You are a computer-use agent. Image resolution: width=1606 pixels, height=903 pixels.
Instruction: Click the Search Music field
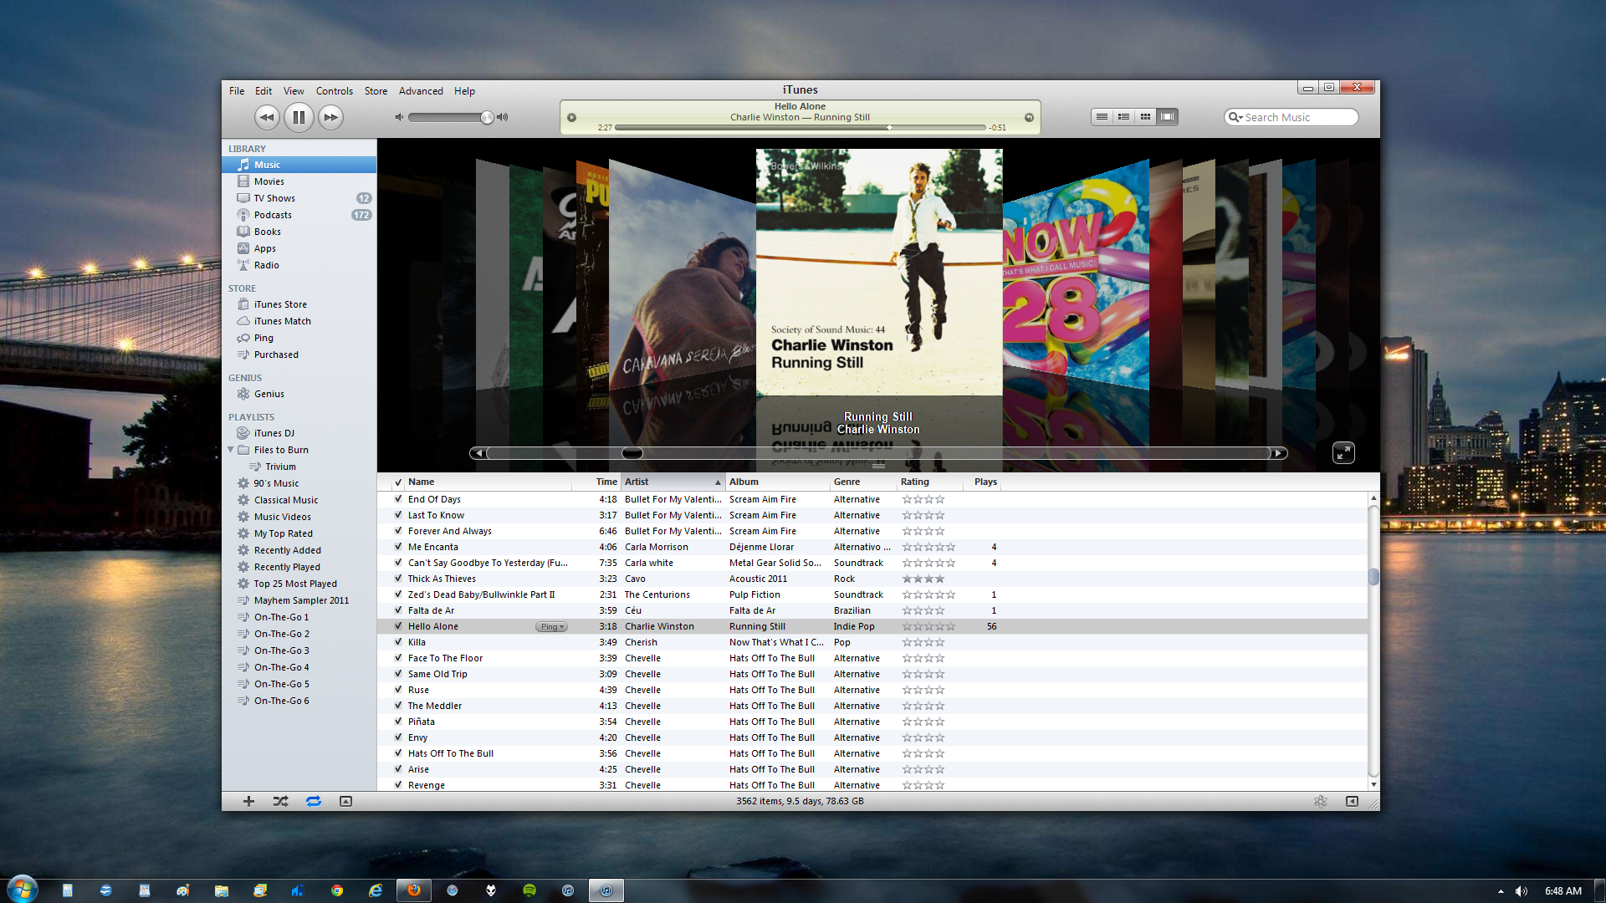click(x=1291, y=117)
